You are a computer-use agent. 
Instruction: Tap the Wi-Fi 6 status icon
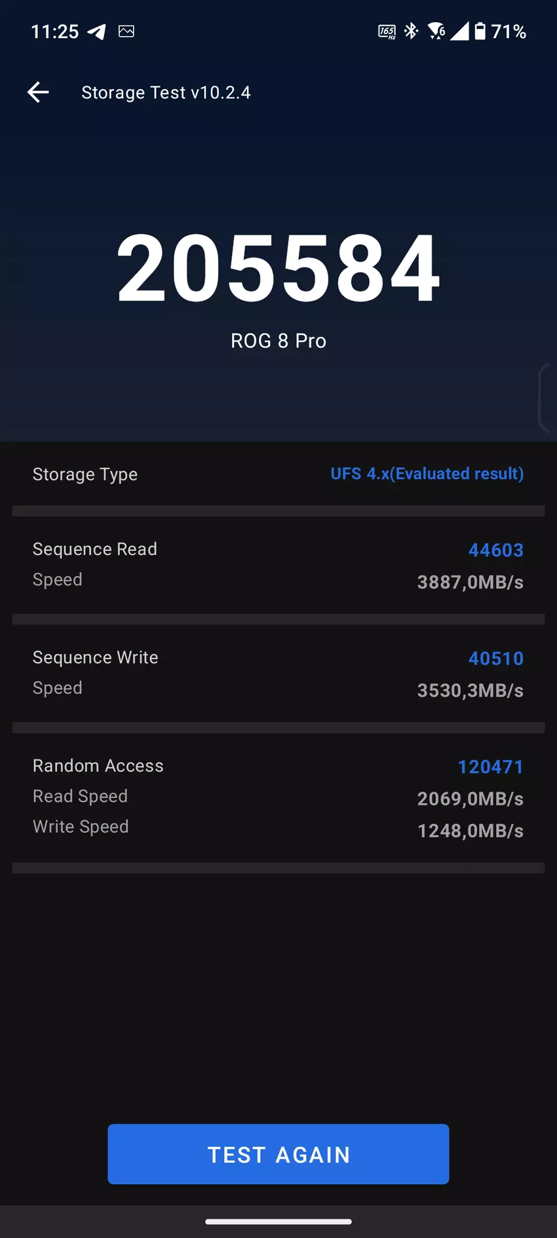pyautogui.click(x=436, y=31)
